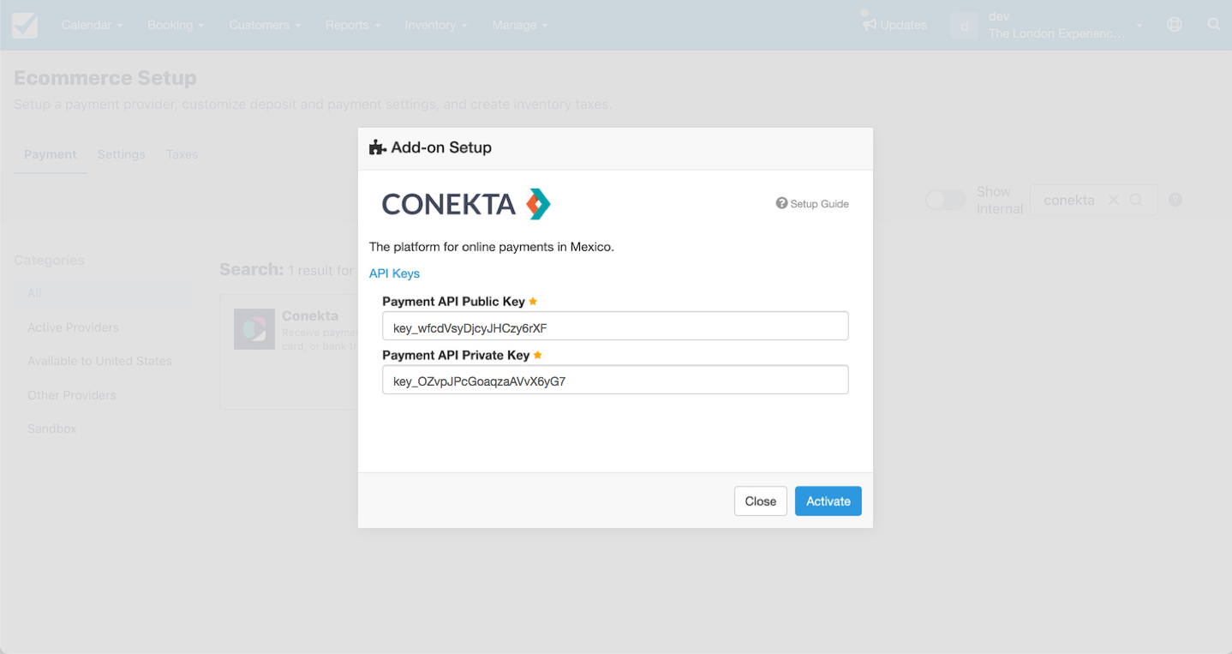Click the globe language icon
The height and width of the screenshot is (654, 1232).
tap(1175, 25)
